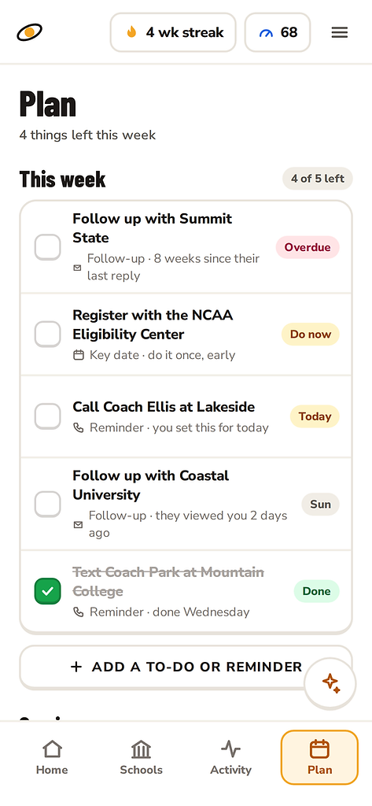The width and height of the screenshot is (372, 806).
Task: Check the NCAA Eligibility Center task box
Action: (x=48, y=334)
